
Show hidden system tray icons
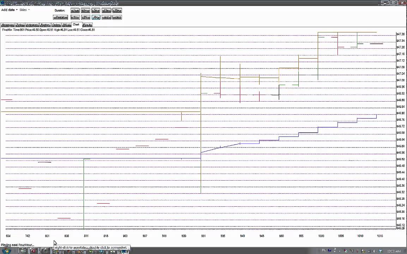pyautogui.click(x=340, y=251)
